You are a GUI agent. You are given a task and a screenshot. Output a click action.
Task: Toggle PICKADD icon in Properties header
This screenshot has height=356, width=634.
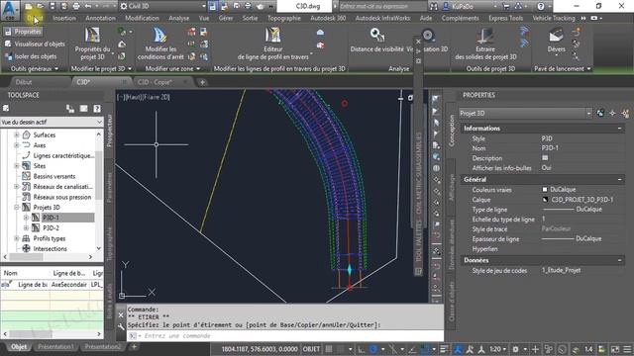tap(601, 114)
